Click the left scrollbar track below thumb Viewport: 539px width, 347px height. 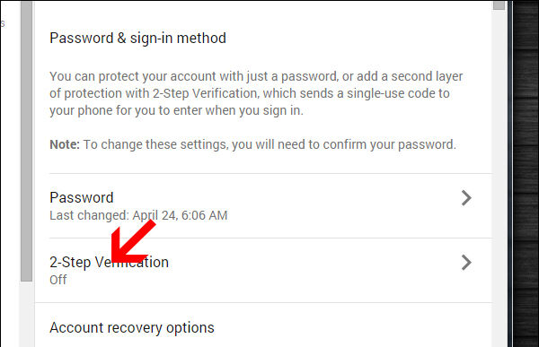(26, 315)
